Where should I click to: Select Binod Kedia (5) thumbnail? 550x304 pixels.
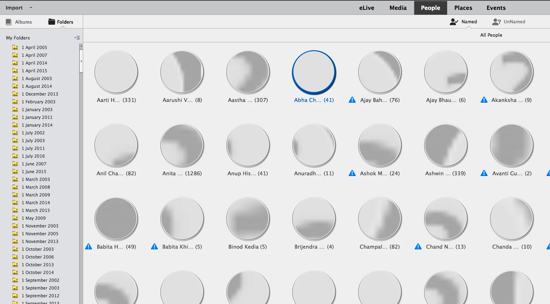pyautogui.click(x=248, y=218)
